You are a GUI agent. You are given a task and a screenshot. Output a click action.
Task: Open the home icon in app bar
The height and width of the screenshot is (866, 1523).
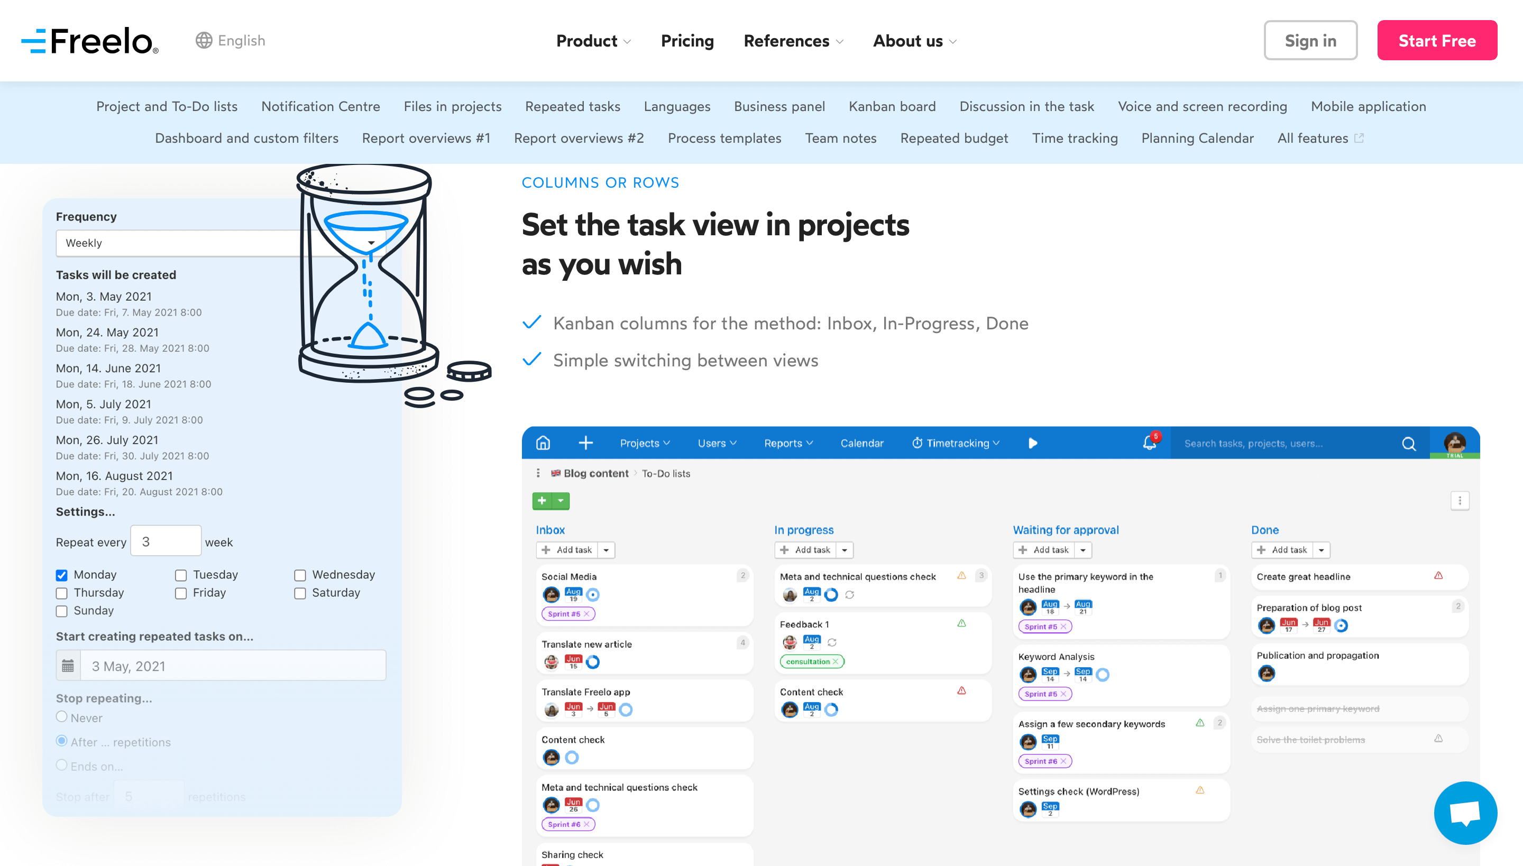click(x=543, y=443)
